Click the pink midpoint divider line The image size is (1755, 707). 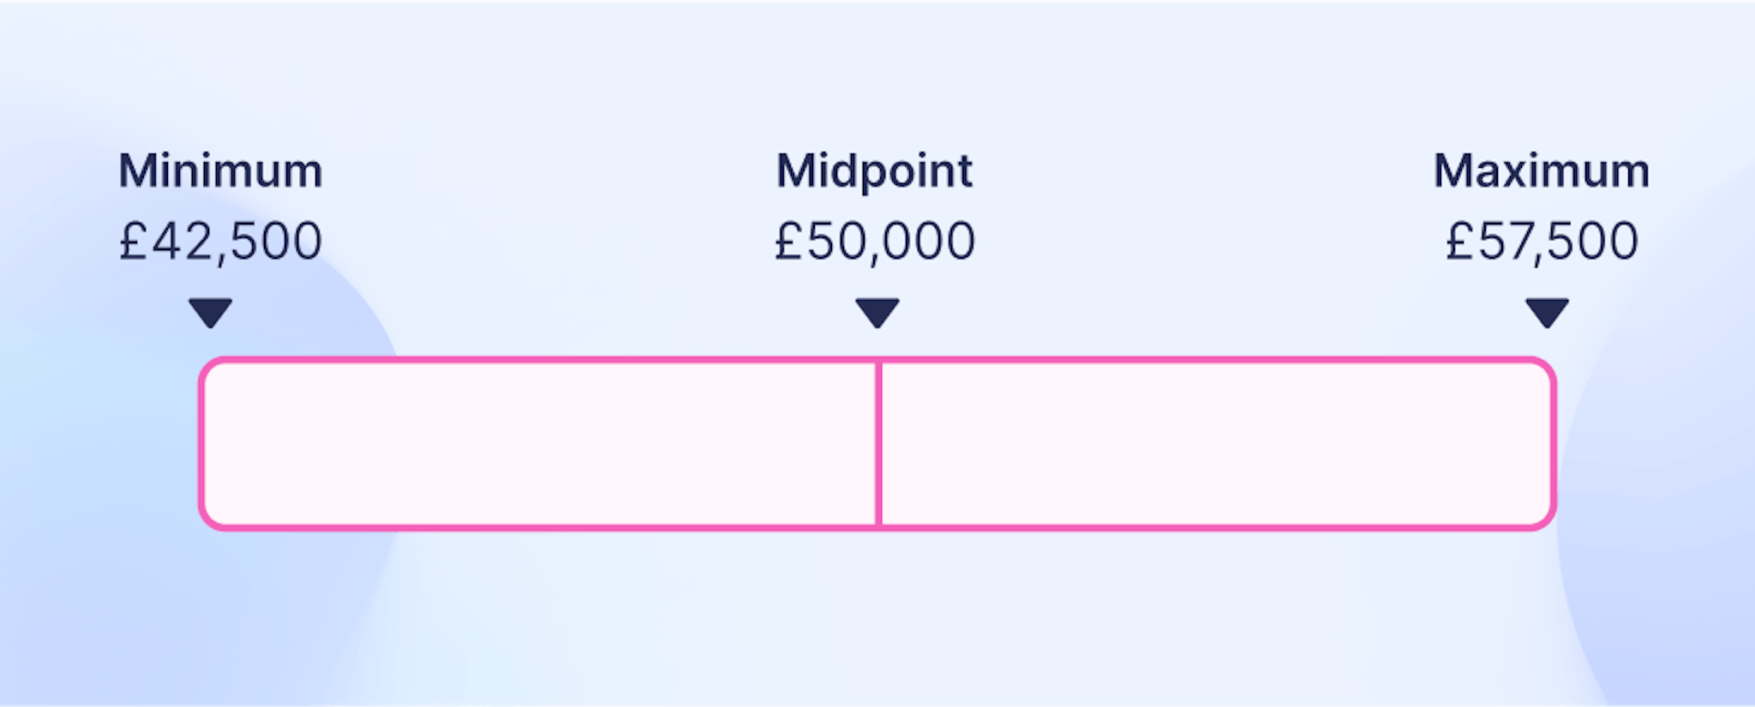pos(878,443)
